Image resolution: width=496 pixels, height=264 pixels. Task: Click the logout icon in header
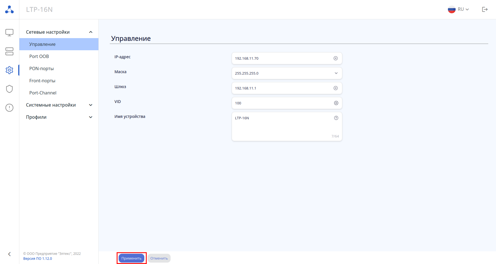[x=485, y=9]
